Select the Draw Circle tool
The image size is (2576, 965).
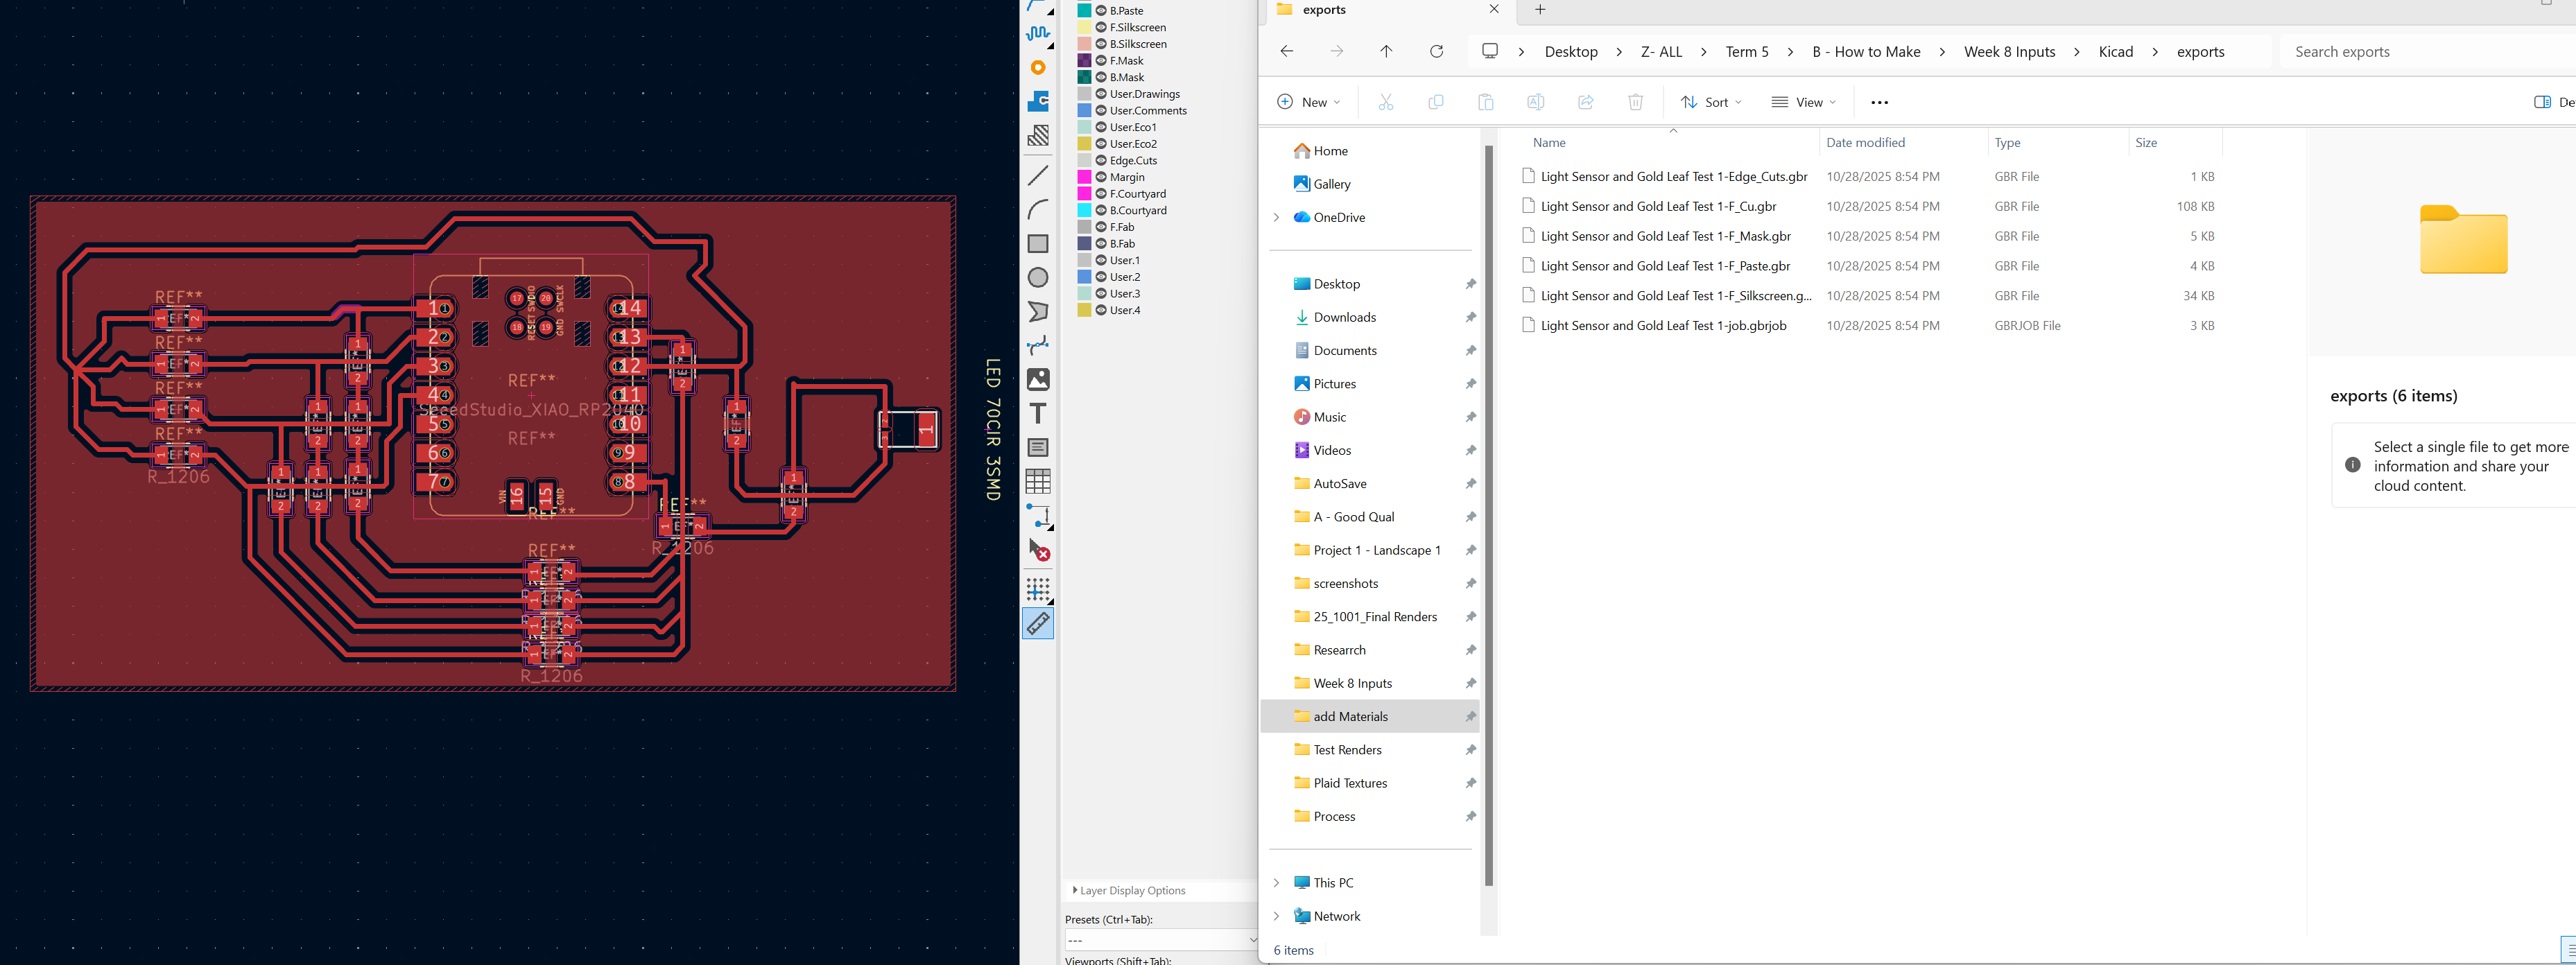pos(1038,278)
